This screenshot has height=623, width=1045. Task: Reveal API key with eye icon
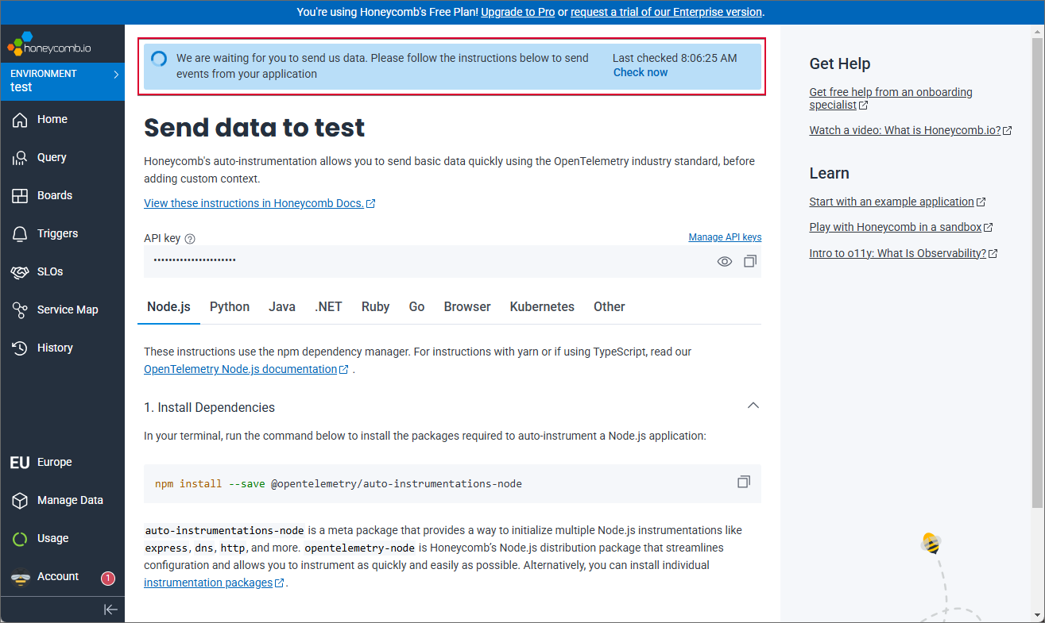tap(724, 261)
